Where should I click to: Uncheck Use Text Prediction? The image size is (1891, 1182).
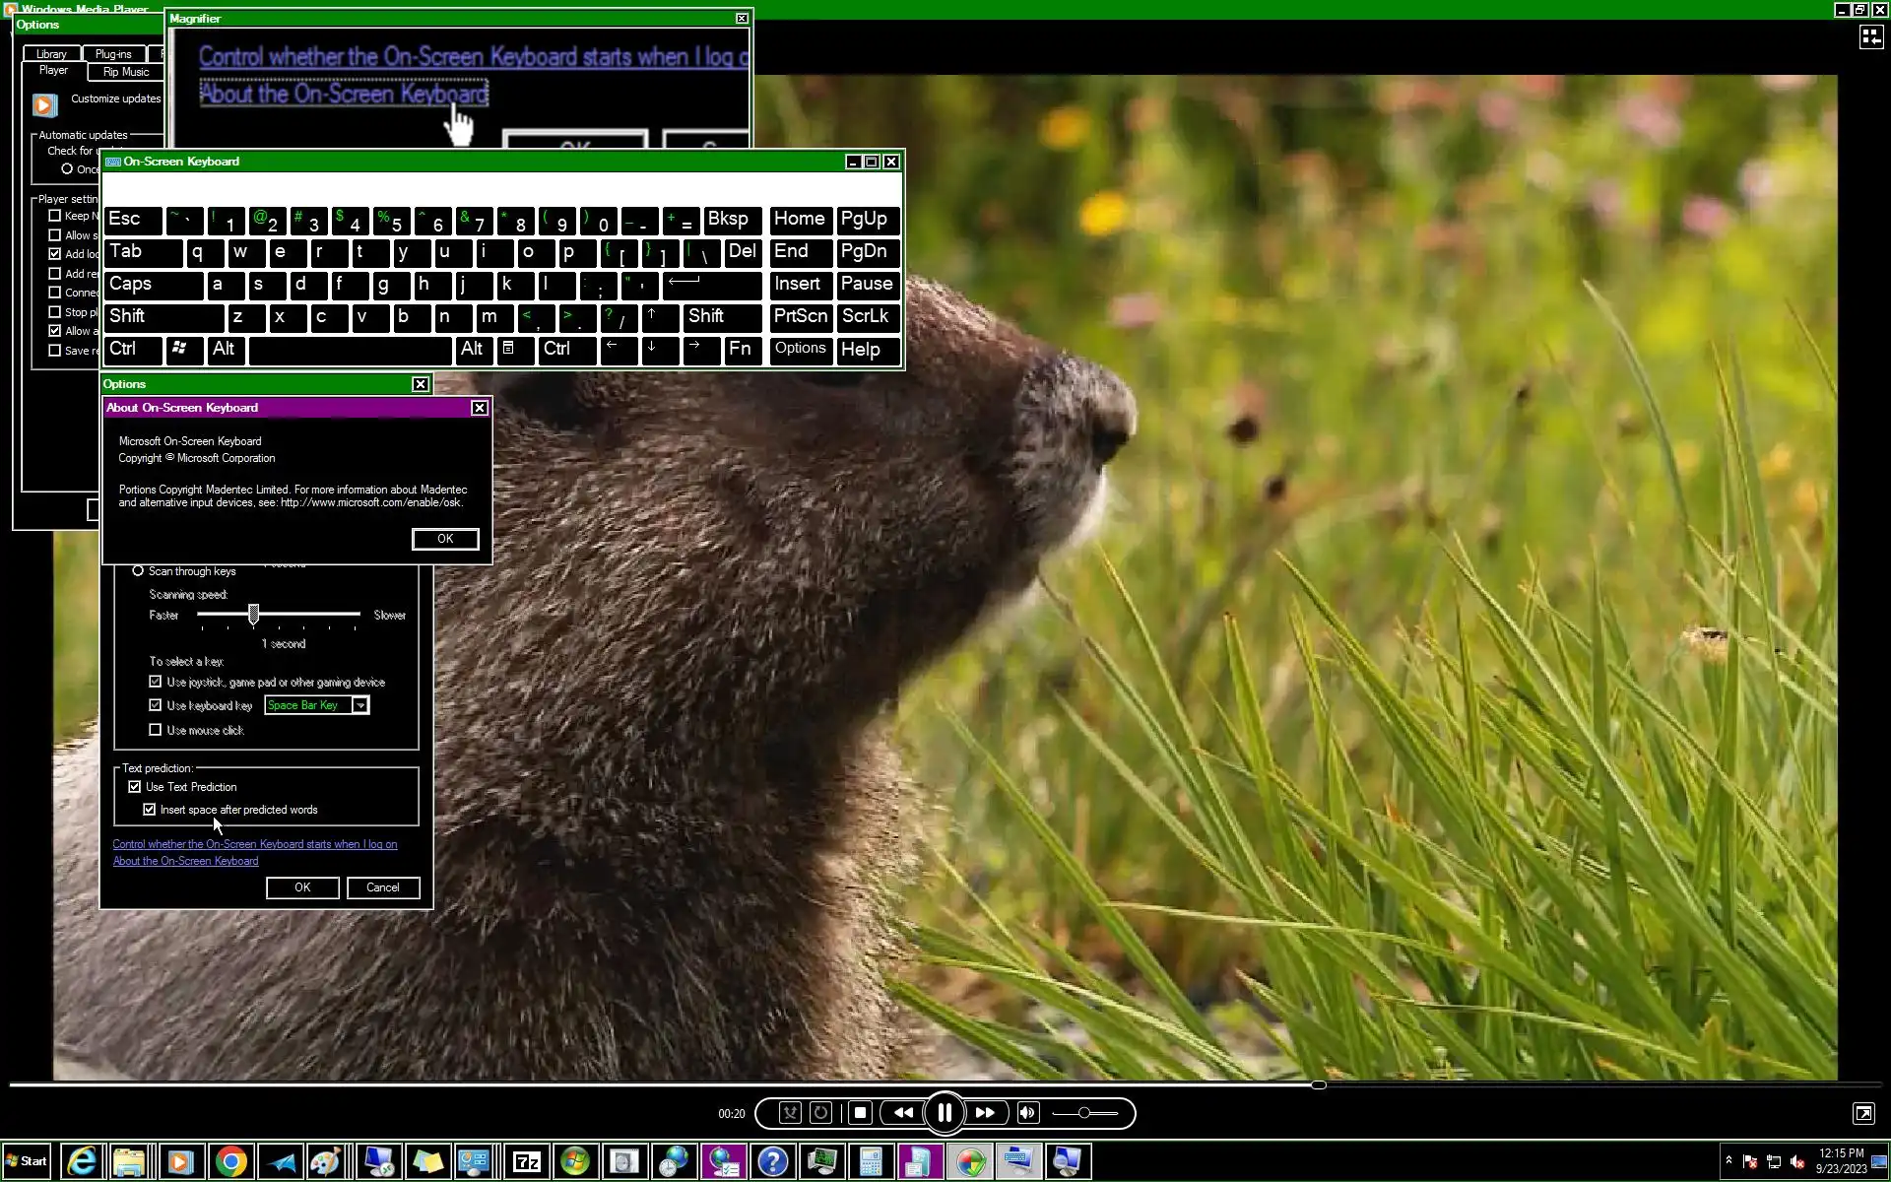135,787
